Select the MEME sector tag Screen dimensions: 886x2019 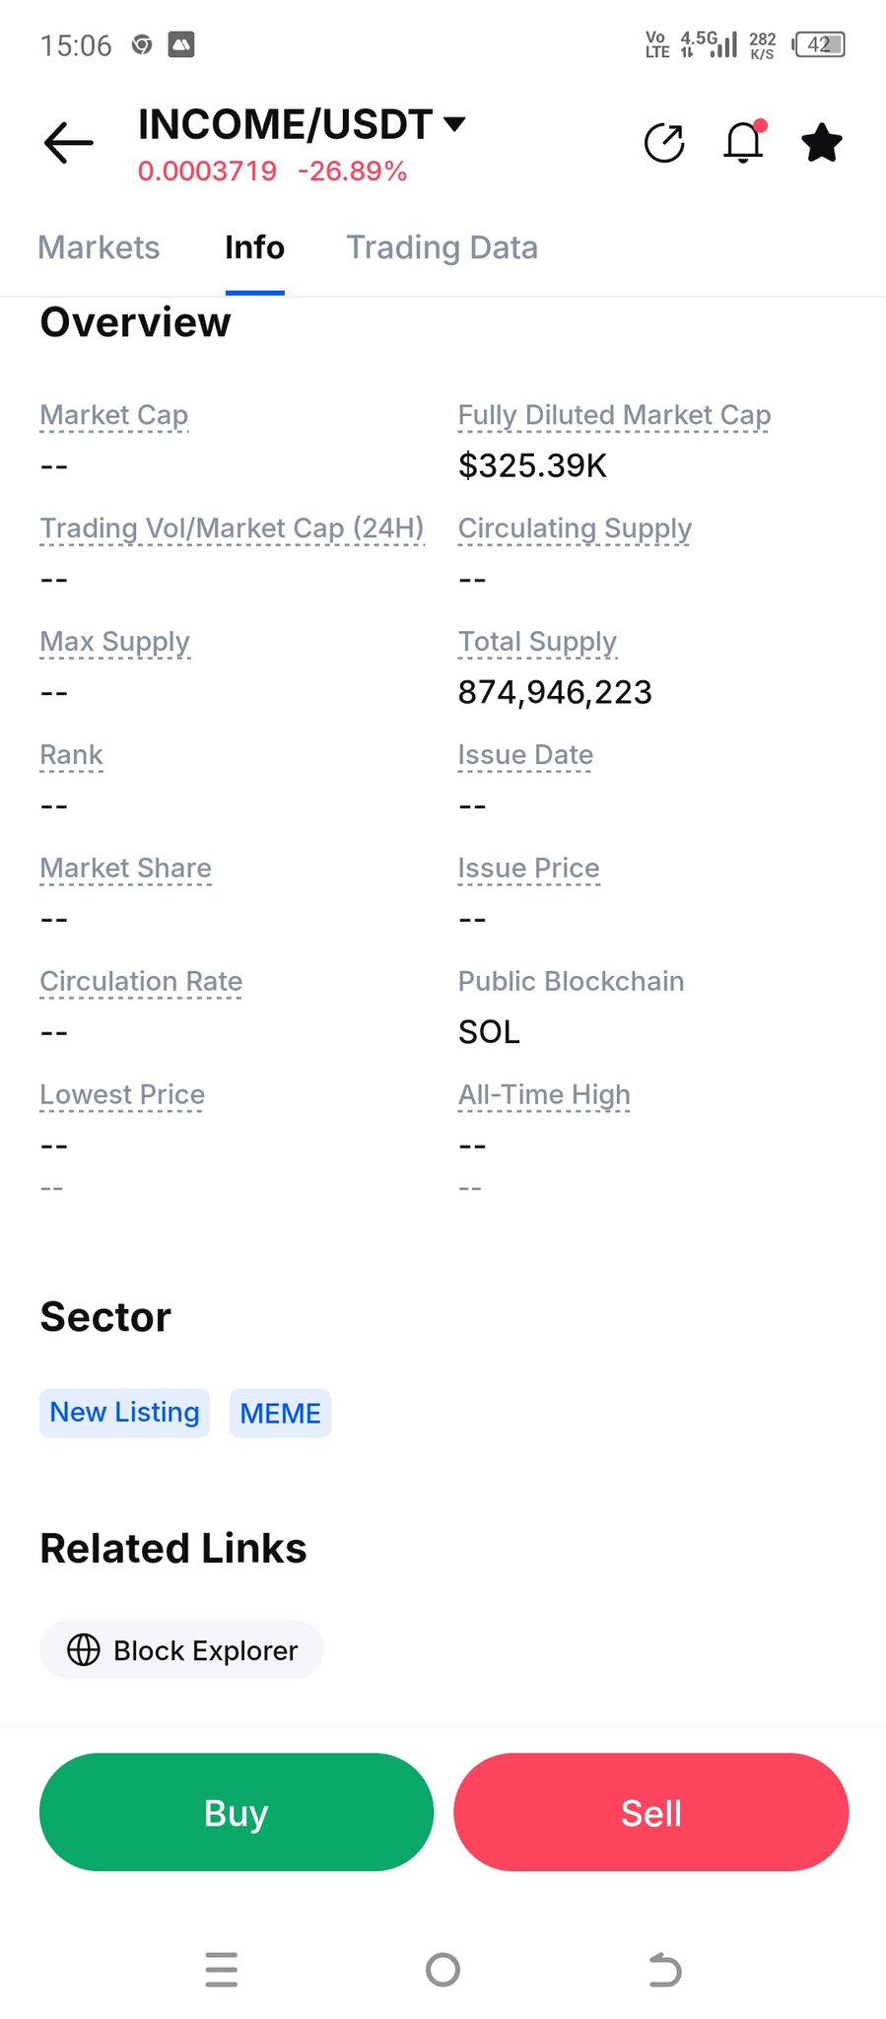280,1414
